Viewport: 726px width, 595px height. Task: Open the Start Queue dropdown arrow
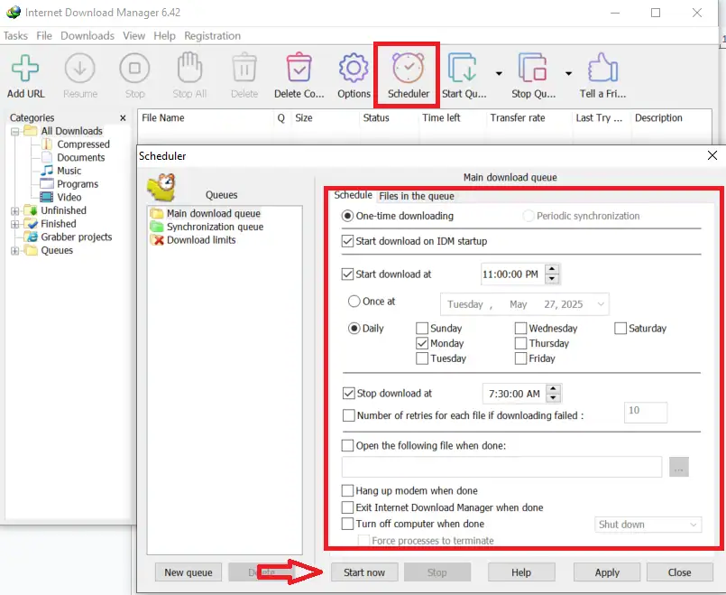[499, 74]
